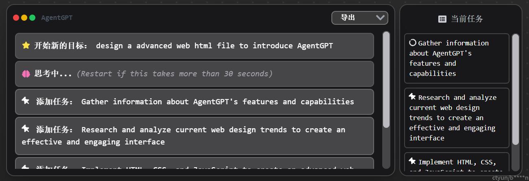Click the star icon beside 开始新的目标
Viewport: 529px width, 181px height.
26,45
